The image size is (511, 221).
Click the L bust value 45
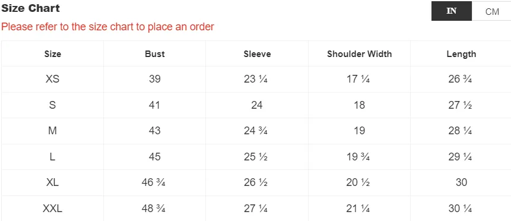pos(155,156)
